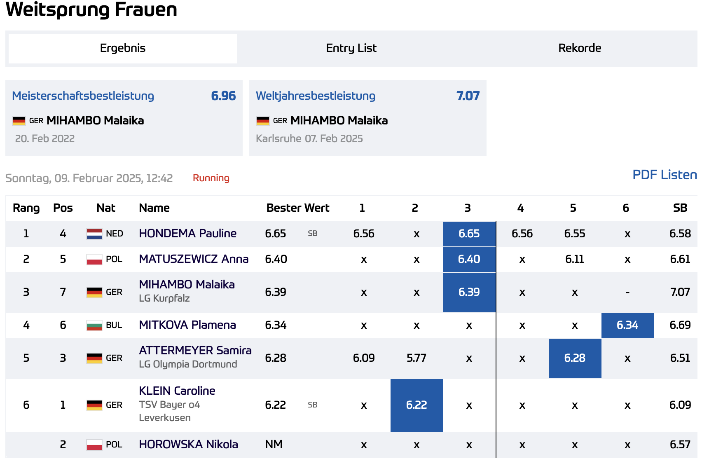
Task: Open MIHAMBO Malaika link in results table
Action: [x=187, y=284]
